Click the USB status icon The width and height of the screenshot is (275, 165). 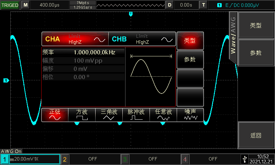244,159
